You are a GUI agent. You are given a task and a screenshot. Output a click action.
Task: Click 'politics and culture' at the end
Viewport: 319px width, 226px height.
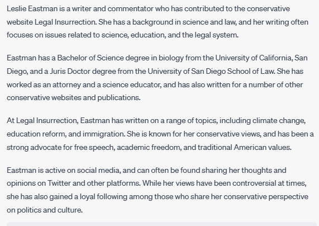49,210
